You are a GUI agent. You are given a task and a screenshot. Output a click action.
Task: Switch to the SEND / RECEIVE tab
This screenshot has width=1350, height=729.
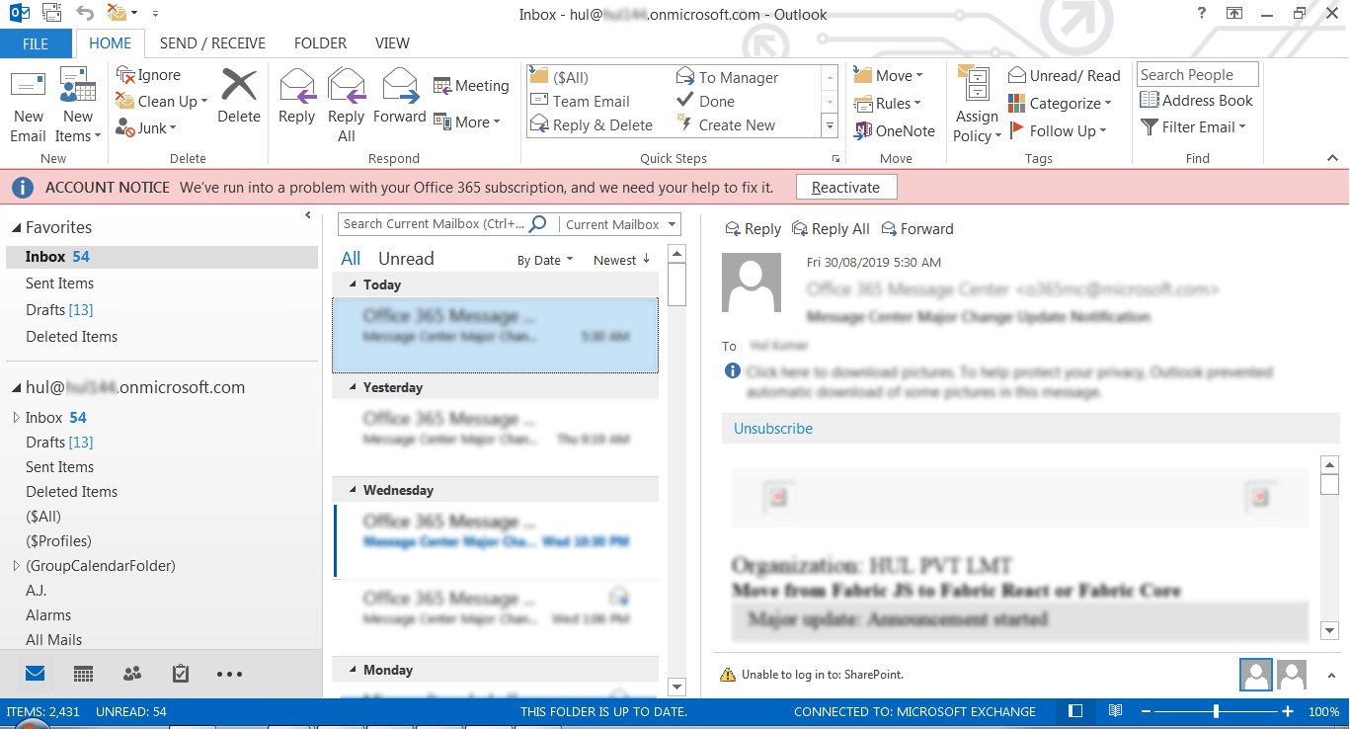pyautogui.click(x=212, y=43)
